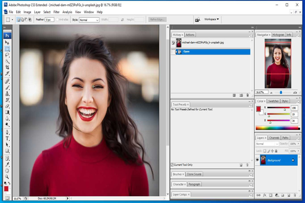This screenshot has width=305, height=203.
Task: Select the Blur tool
Action: pos(7,118)
